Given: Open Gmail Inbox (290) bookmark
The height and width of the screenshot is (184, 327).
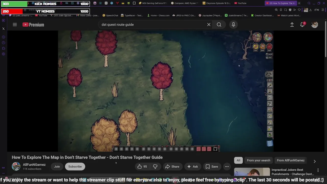Looking at the screenshot, I should (88, 15).
